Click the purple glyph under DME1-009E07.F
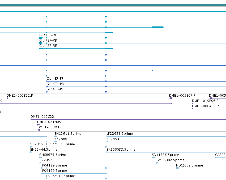226x180 pixels. [170, 98]
